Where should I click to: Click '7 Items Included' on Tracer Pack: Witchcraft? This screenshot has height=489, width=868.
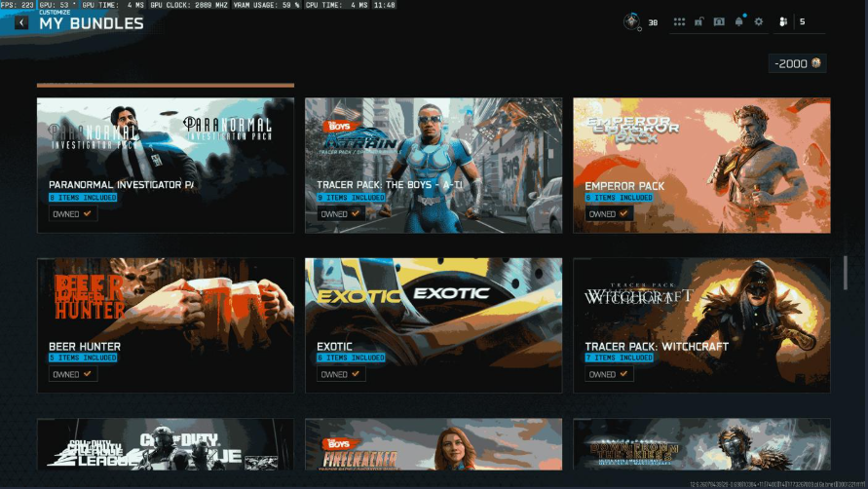(x=620, y=357)
